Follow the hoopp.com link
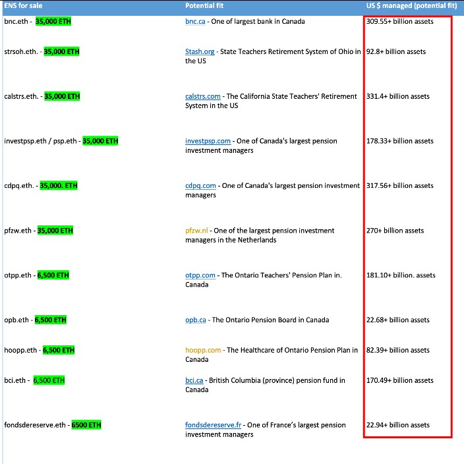 [202, 351]
